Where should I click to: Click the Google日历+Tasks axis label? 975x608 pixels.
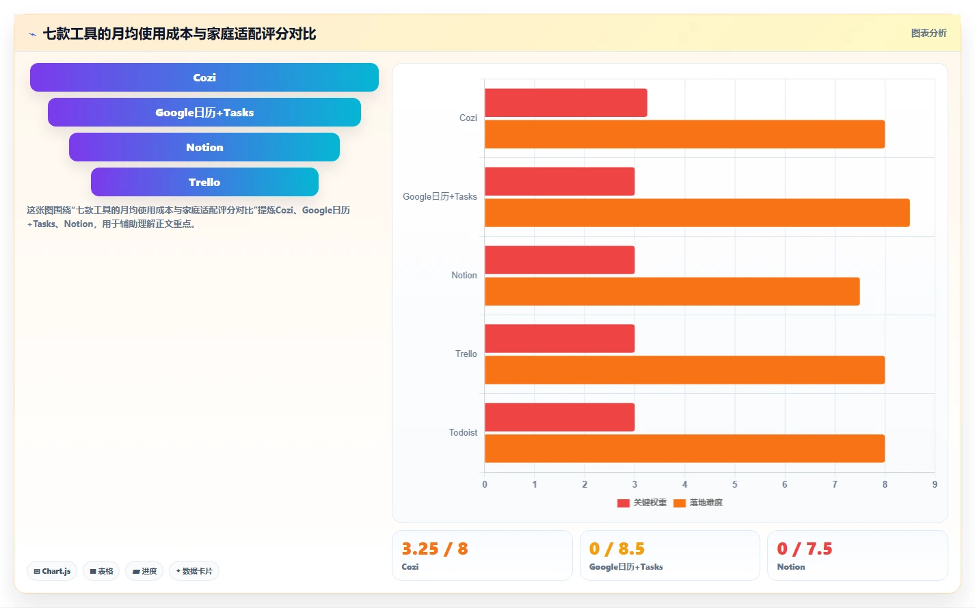click(x=440, y=196)
